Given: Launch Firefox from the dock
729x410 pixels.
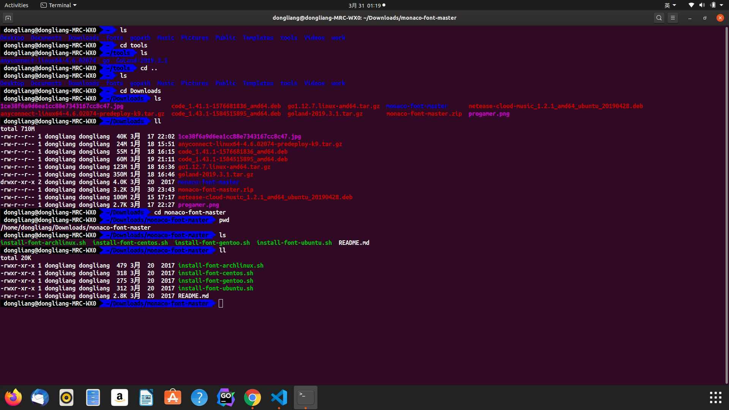Looking at the screenshot, I should coord(13,397).
